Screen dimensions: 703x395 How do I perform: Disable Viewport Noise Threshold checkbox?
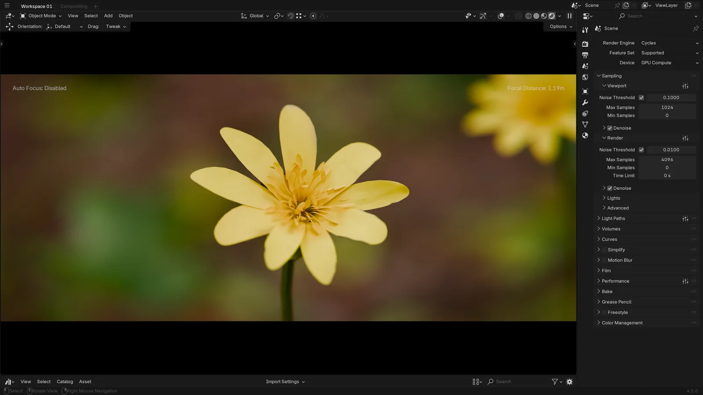coord(641,98)
